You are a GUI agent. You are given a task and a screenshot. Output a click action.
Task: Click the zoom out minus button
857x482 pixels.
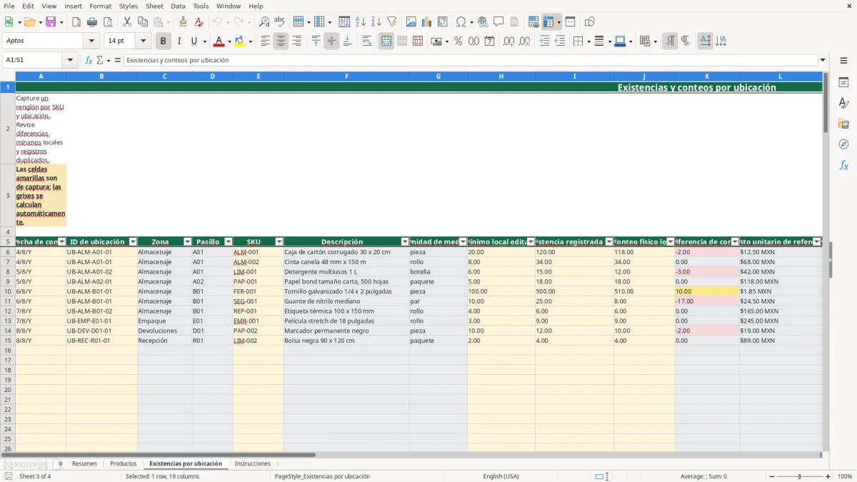point(771,476)
